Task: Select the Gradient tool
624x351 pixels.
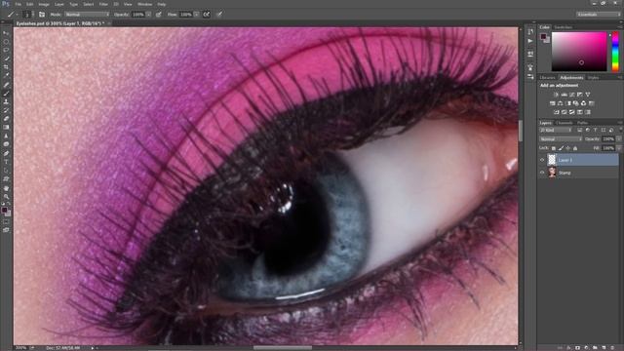Action: tap(6, 127)
